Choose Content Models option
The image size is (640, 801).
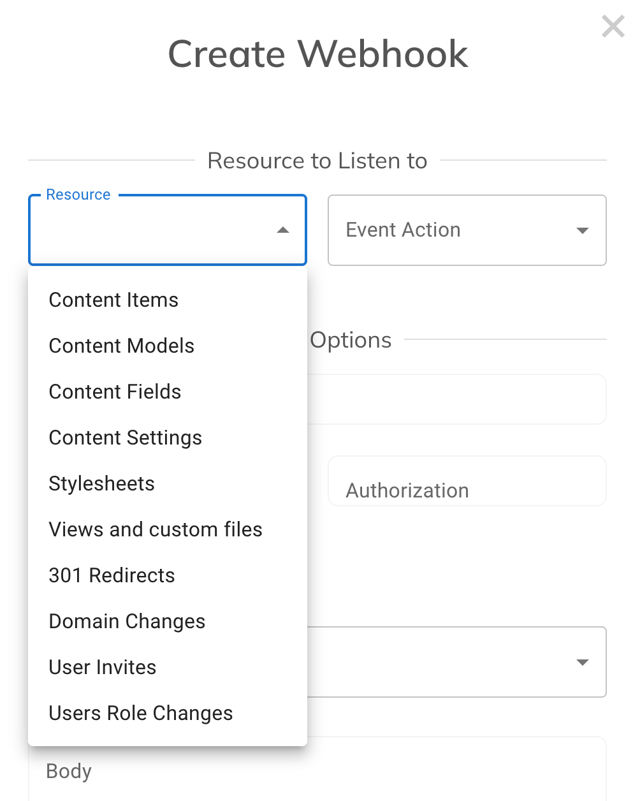(x=121, y=346)
